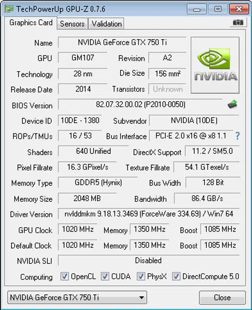Click the BIOS save chip icon
252x310 pixels.
pyautogui.click(x=233, y=104)
